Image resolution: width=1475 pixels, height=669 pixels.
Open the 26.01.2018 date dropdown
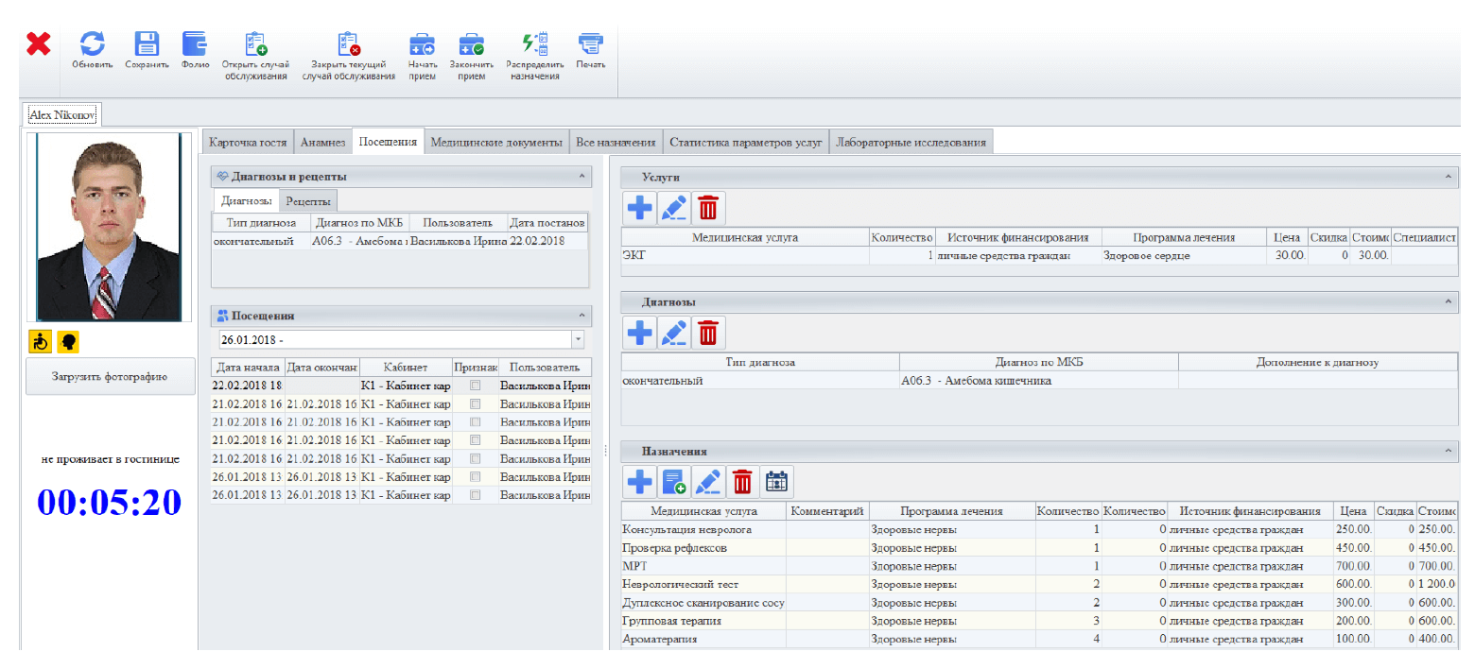[578, 339]
